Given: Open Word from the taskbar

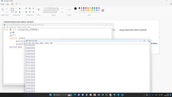Looking at the screenshot, I should click(99, 95).
